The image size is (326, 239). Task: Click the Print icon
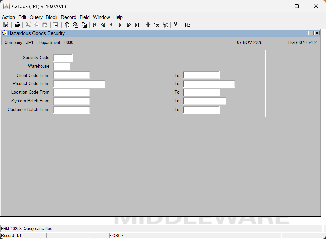tap(17, 25)
